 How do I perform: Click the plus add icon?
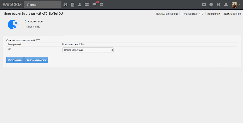204,5
